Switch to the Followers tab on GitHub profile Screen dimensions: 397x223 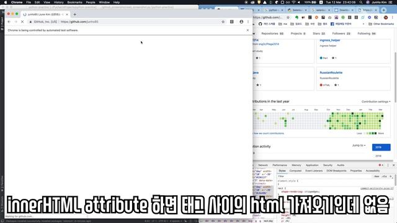(341, 33)
